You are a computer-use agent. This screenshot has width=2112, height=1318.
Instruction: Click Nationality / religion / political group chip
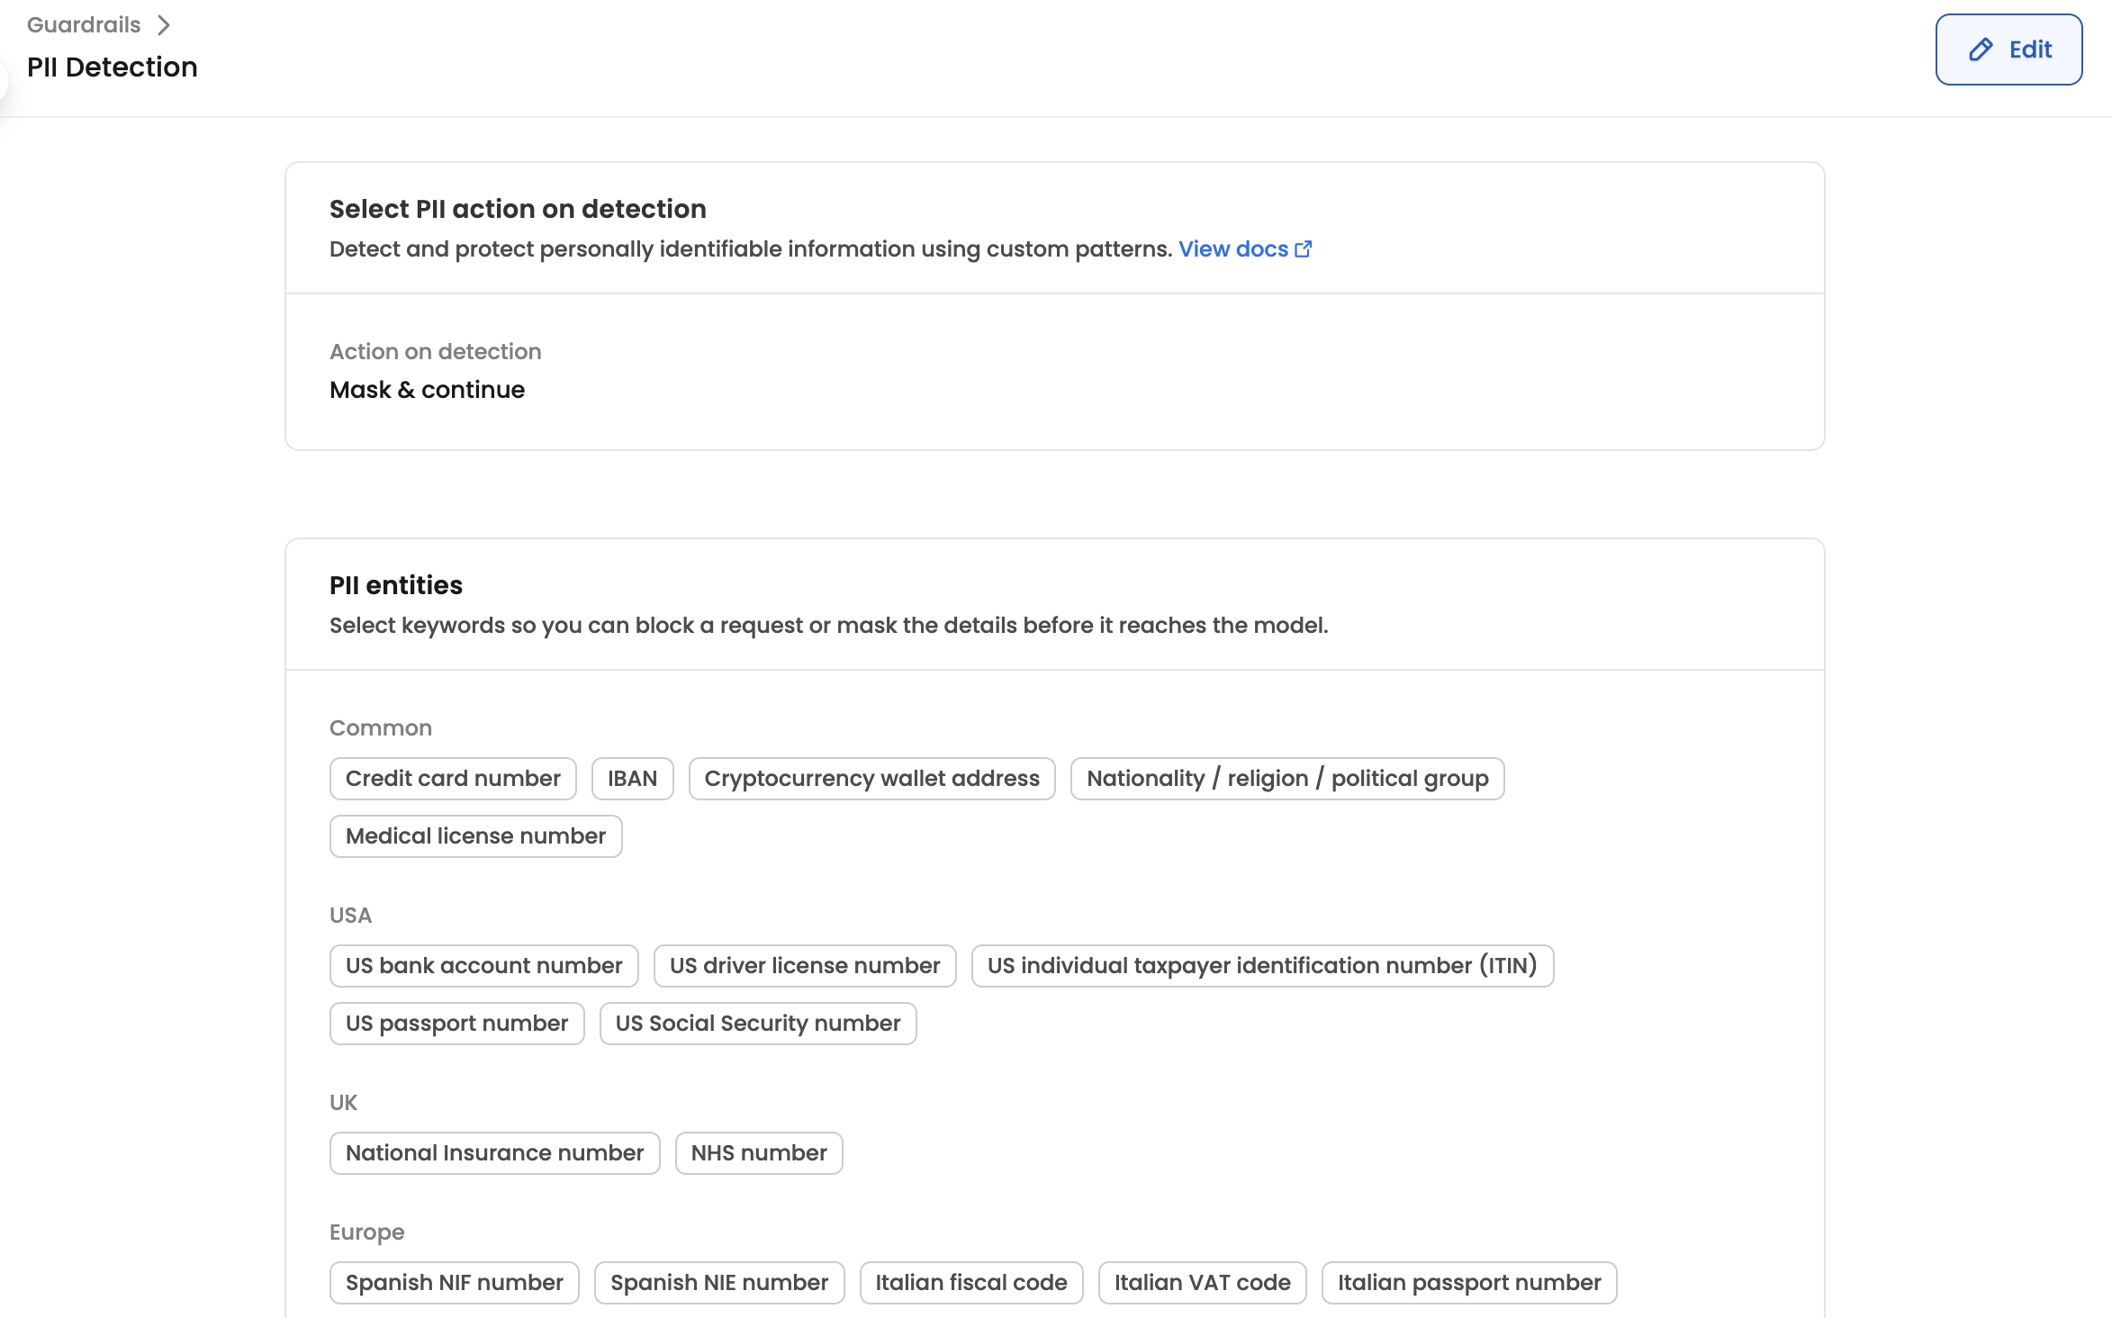coord(1286,779)
